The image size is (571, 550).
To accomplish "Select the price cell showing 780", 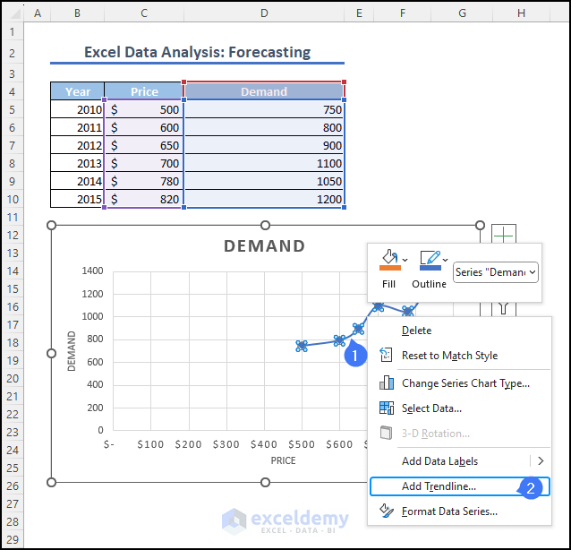I will 144,181.
